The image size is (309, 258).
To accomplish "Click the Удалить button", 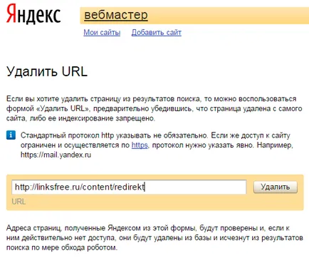I will click(276, 187).
